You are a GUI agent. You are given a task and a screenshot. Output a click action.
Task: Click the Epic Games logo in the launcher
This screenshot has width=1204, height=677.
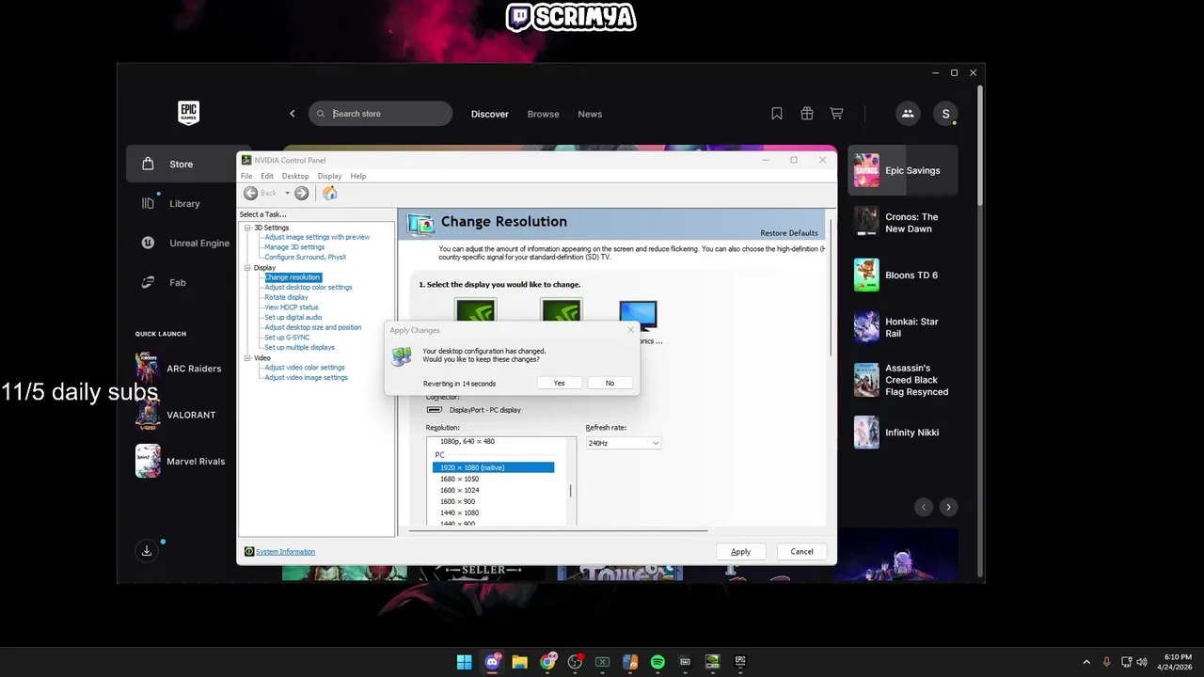pos(188,113)
